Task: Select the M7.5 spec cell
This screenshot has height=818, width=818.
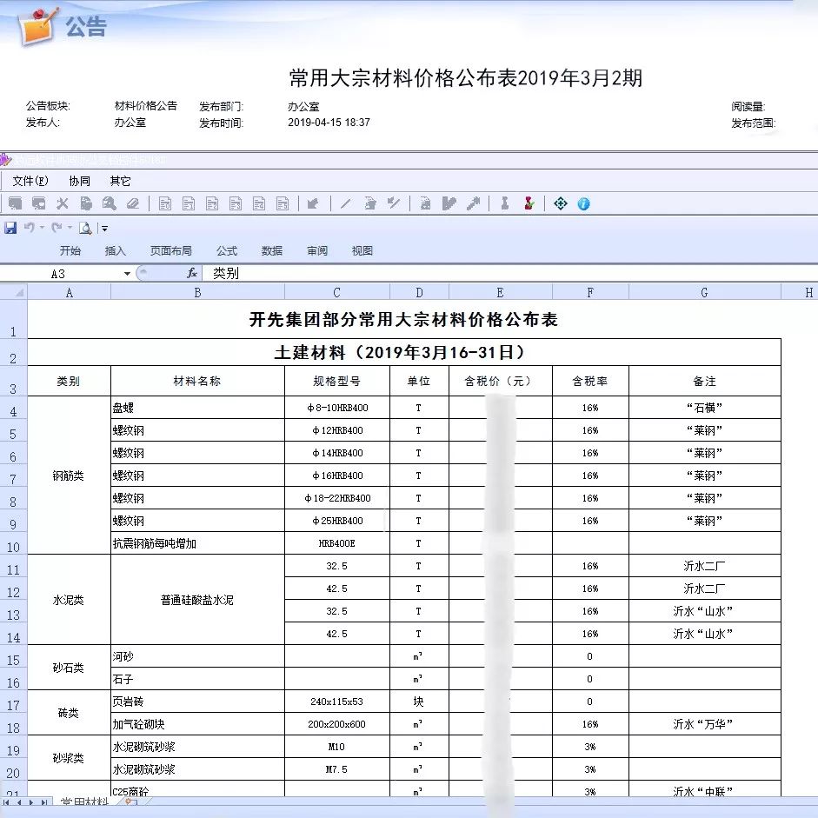Action: 337,769
